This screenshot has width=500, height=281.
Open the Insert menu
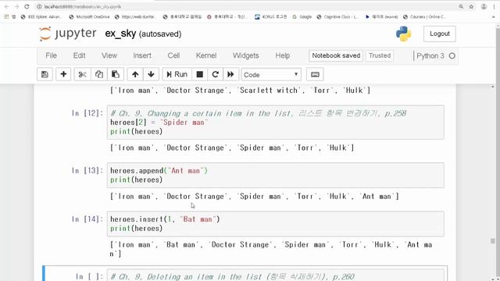coord(142,55)
